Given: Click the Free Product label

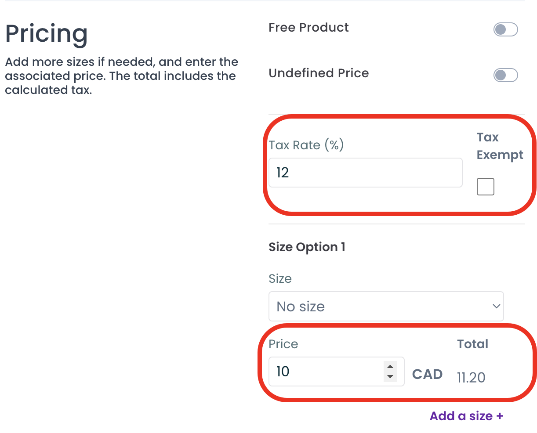Looking at the screenshot, I should click(308, 28).
